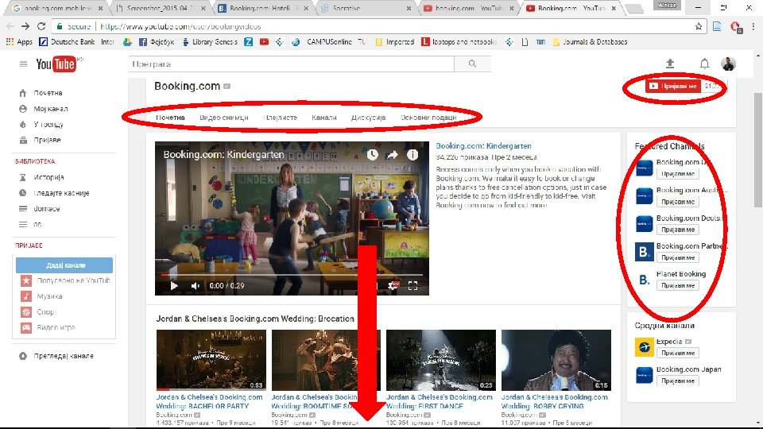Click the Додај канале button
Viewport: 763px width, 429px height.
pyautogui.click(x=64, y=265)
